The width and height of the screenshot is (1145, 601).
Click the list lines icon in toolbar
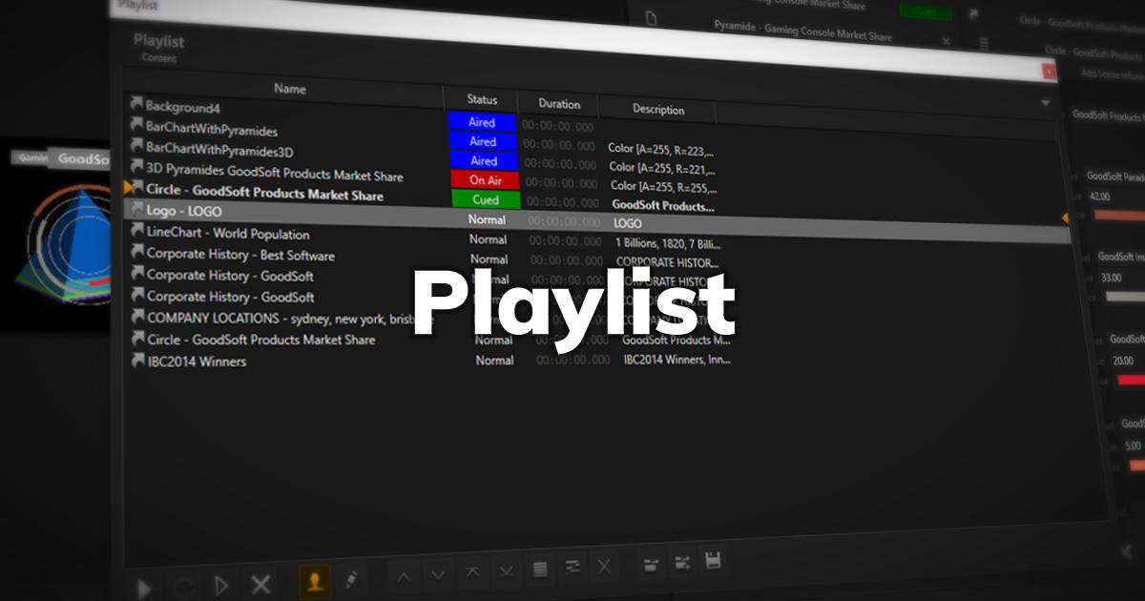coord(540,570)
